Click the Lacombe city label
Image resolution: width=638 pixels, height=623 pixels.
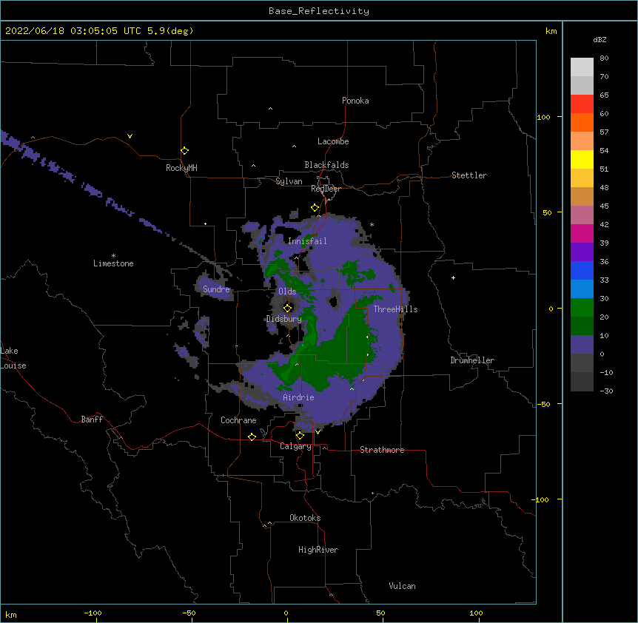click(x=333, y=141)
